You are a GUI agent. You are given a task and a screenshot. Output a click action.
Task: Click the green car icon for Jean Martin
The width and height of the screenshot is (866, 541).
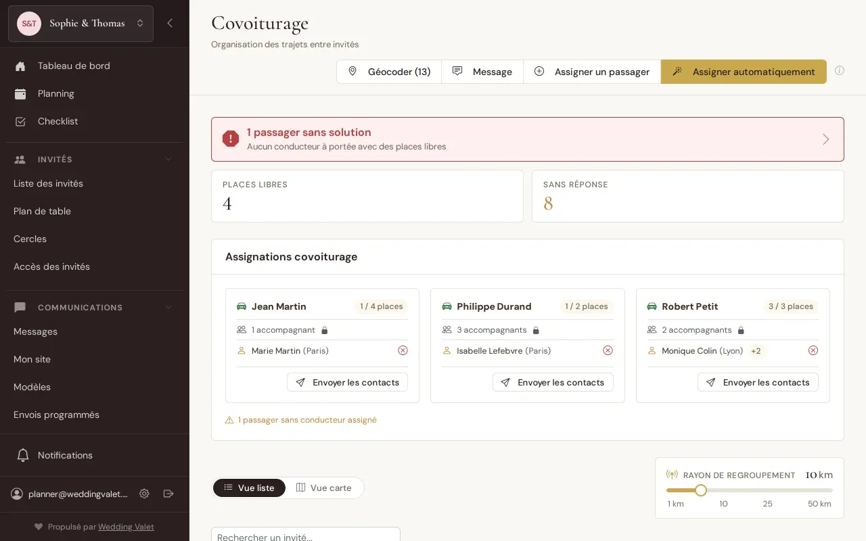pyautogui.click(x=242, y=306)
